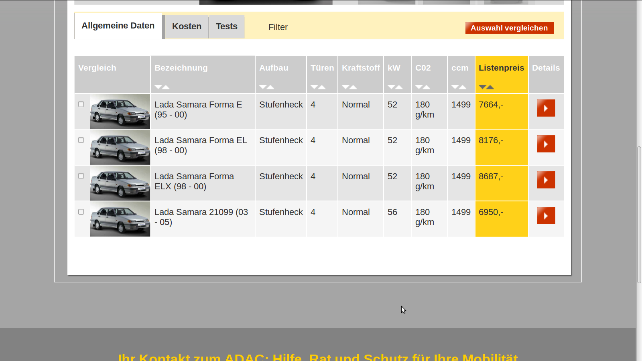Click '1499' in the Forma ELX row

pos(461,176)
